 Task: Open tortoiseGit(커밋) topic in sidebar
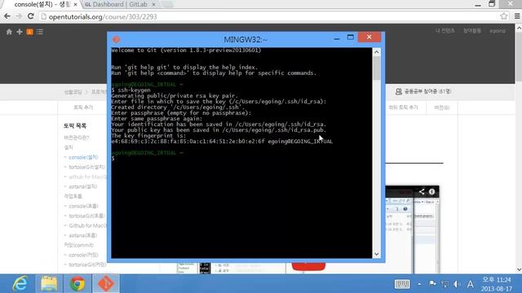pyautogui.click(x=87, y=265)
